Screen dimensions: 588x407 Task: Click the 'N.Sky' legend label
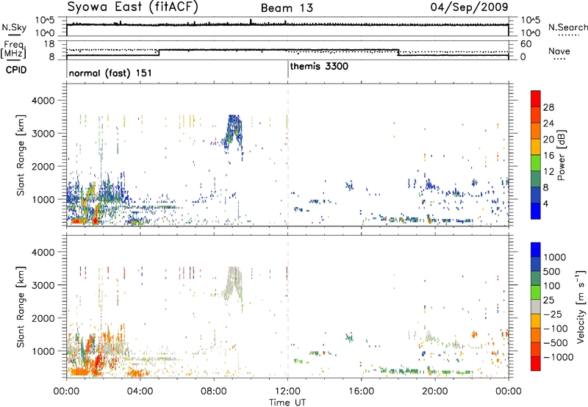(x=14, y=27)
